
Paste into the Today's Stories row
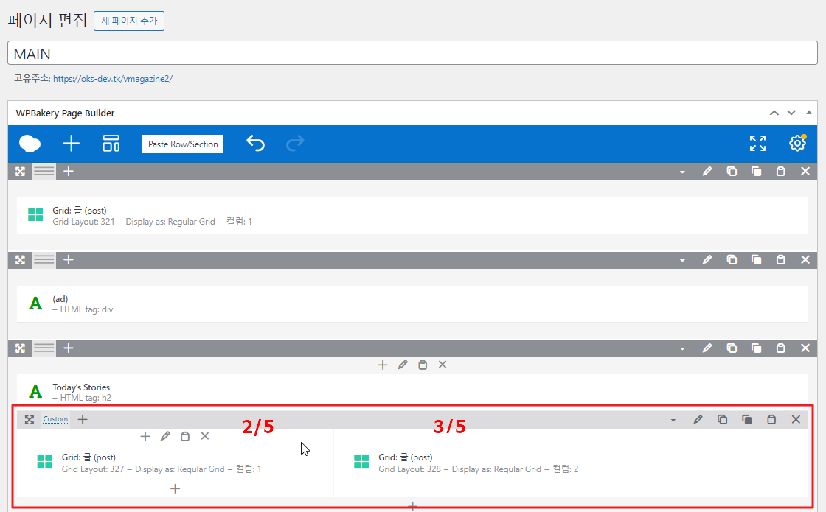[781, 348]
